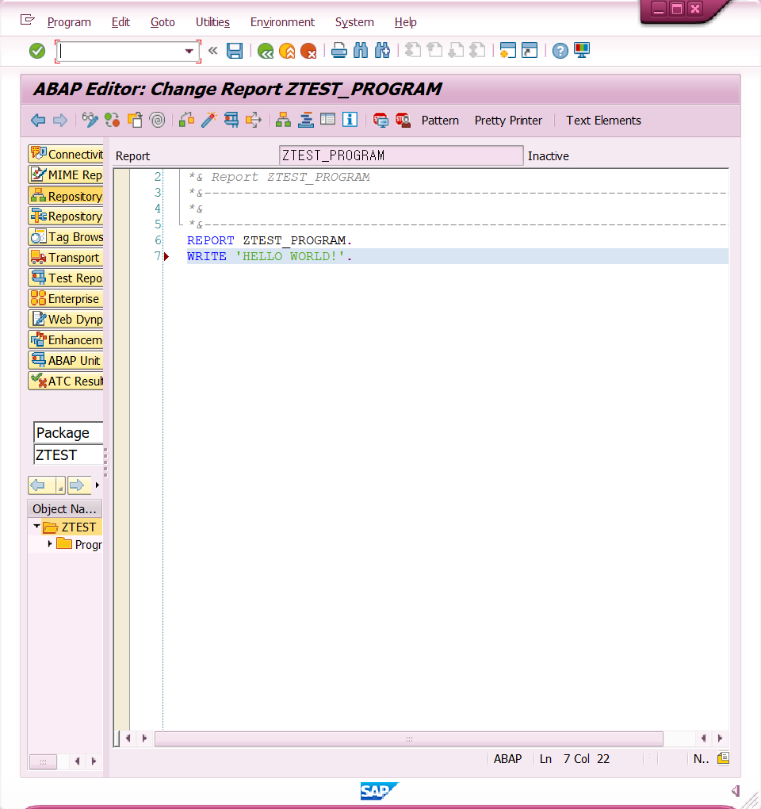Open the command field dropdown arrow
The image size is (761, 809).
tap(189, 51)
